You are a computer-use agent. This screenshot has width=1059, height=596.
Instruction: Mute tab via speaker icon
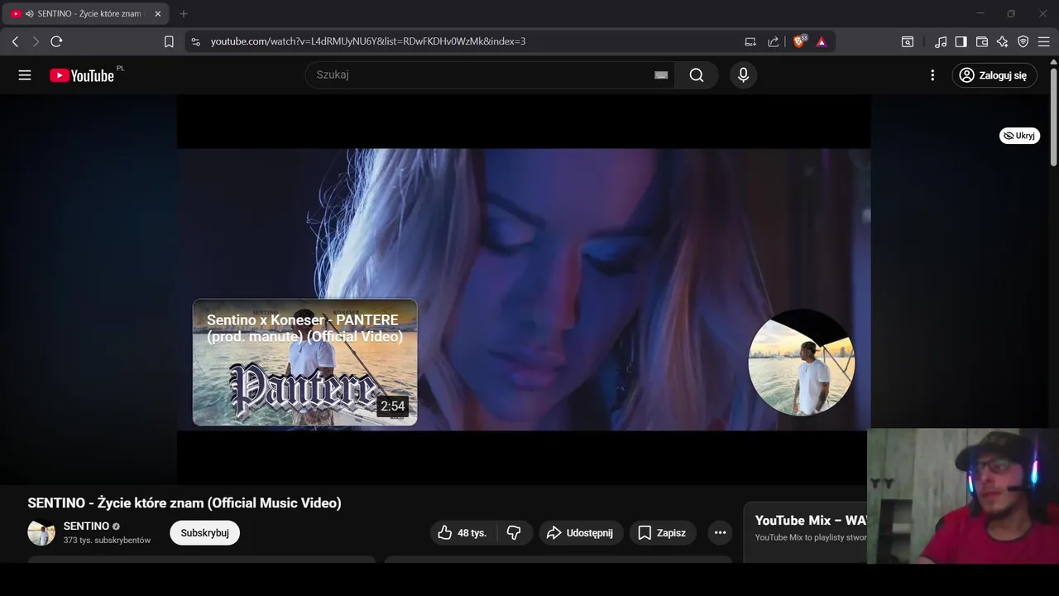pyautogui.click(x=30, y=14)
